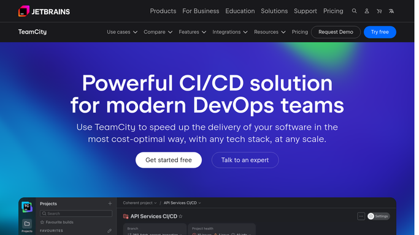Click the TeamCity product name link
This screenshot has height=235, width=419.
click(33, 32)
